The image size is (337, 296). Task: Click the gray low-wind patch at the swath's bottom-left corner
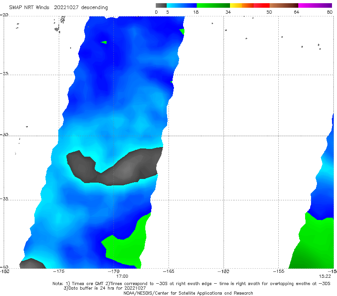coord(32,264)
